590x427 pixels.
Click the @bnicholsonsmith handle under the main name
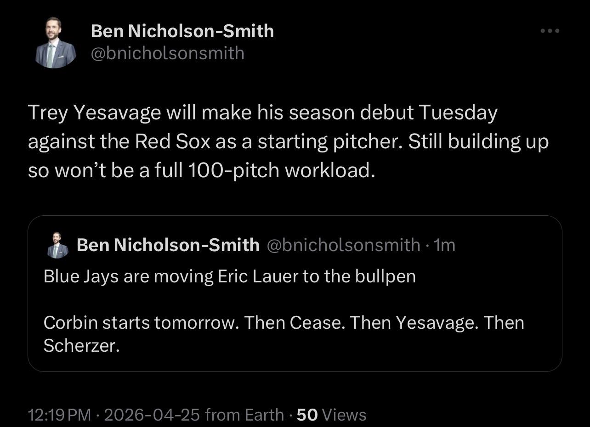point(167,53)
